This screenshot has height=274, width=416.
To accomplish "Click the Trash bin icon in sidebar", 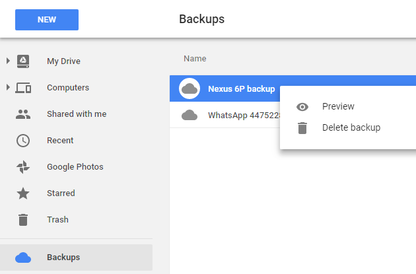I will (x=23, y=220).
